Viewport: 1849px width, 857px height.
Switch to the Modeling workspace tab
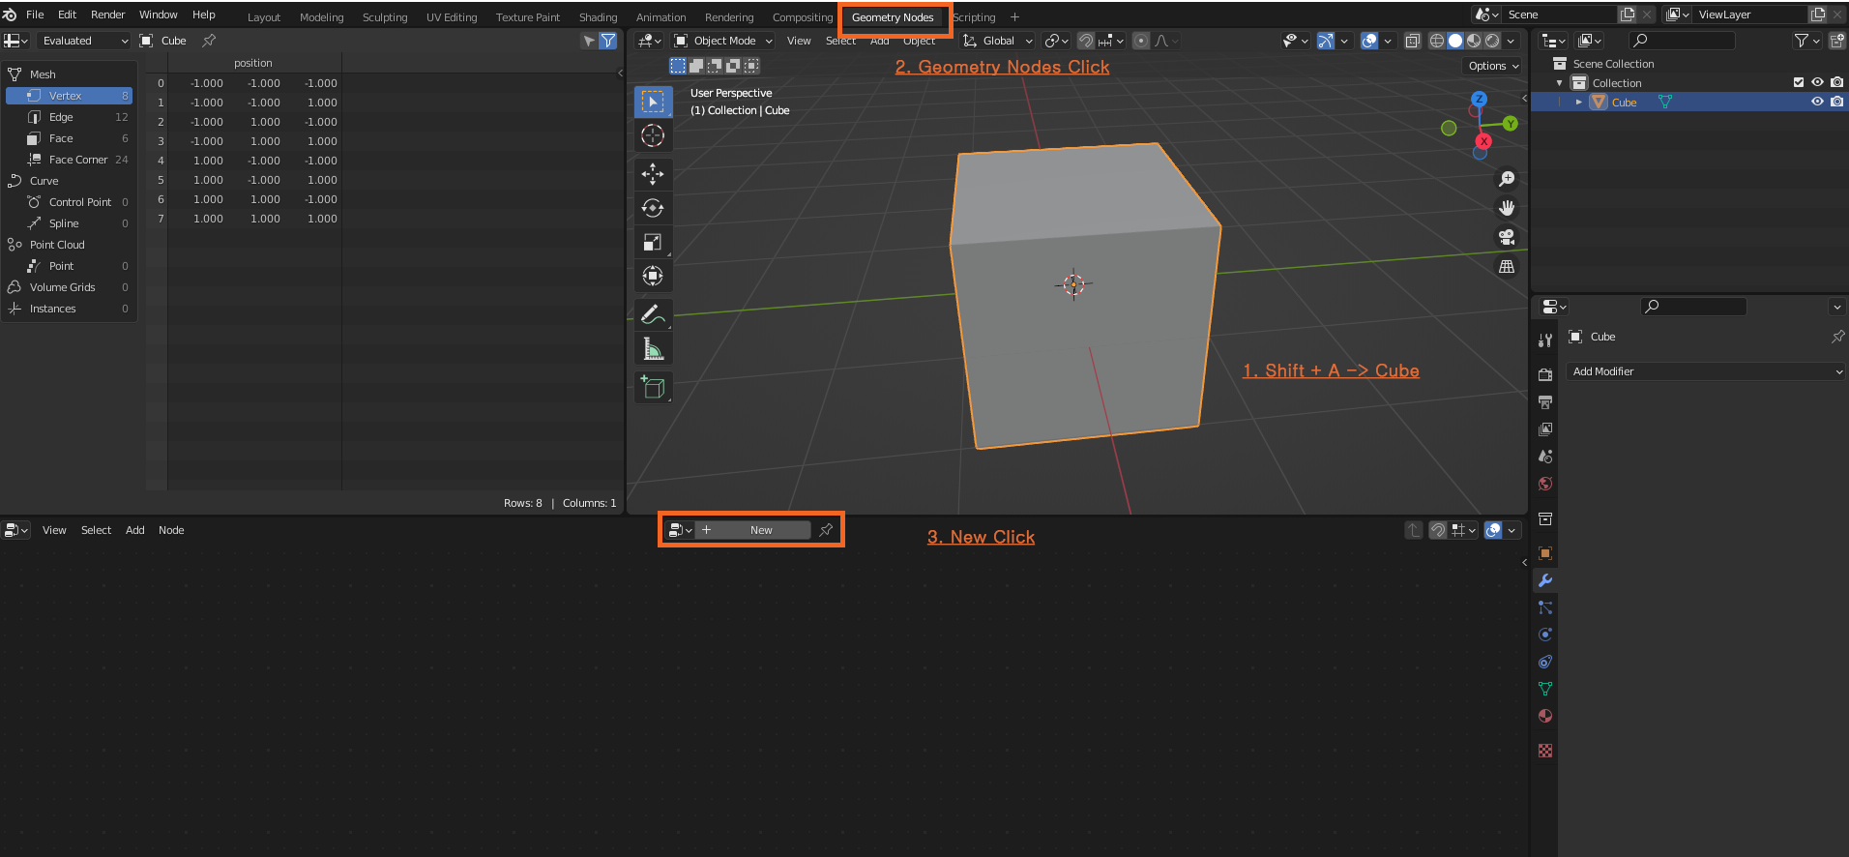321,17
